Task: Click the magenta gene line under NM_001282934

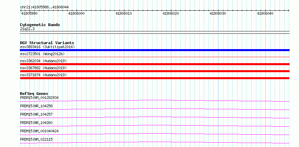Action: 155,101
